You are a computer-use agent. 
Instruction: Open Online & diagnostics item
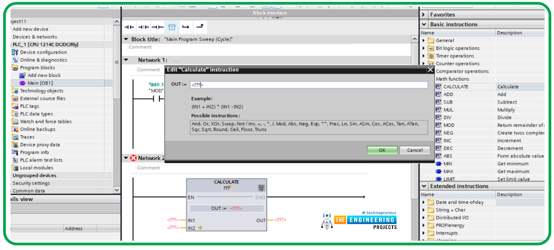coord(43,60)
